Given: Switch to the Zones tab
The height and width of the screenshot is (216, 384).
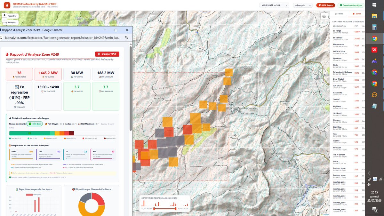Looking at the screenshot, I should click(x=356, y=14).
